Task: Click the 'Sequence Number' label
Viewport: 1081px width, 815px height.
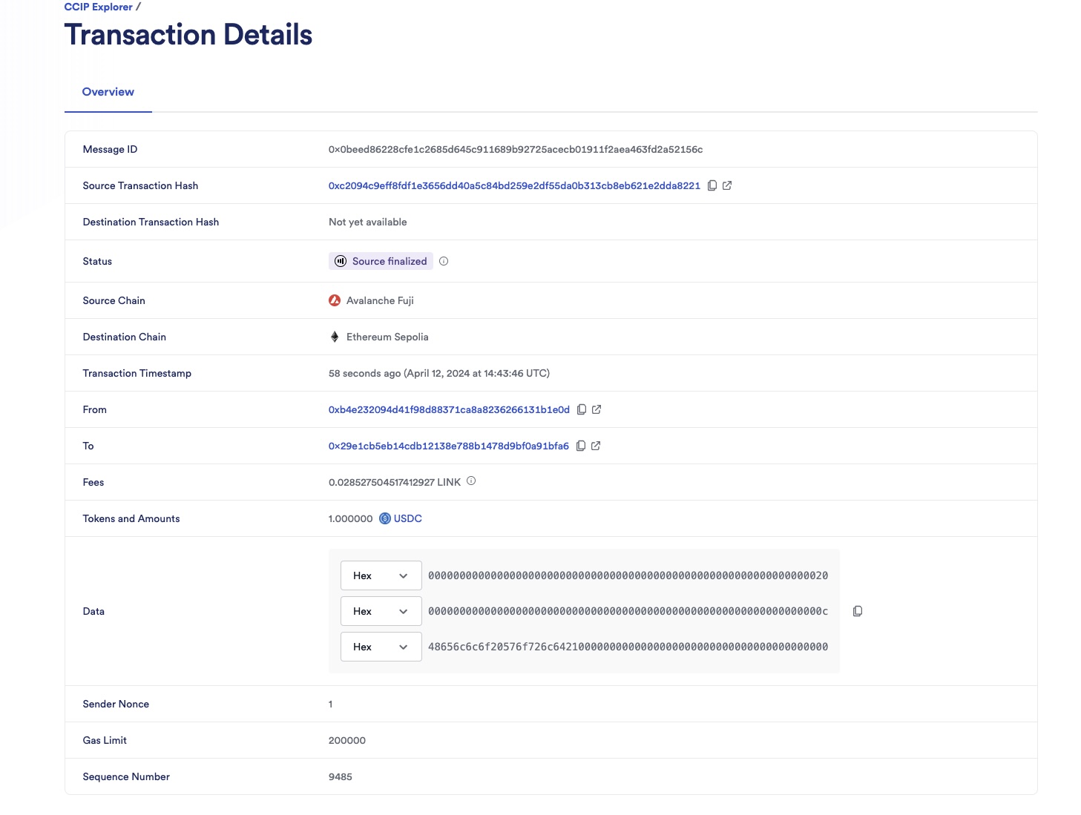Action: (126, 776)
